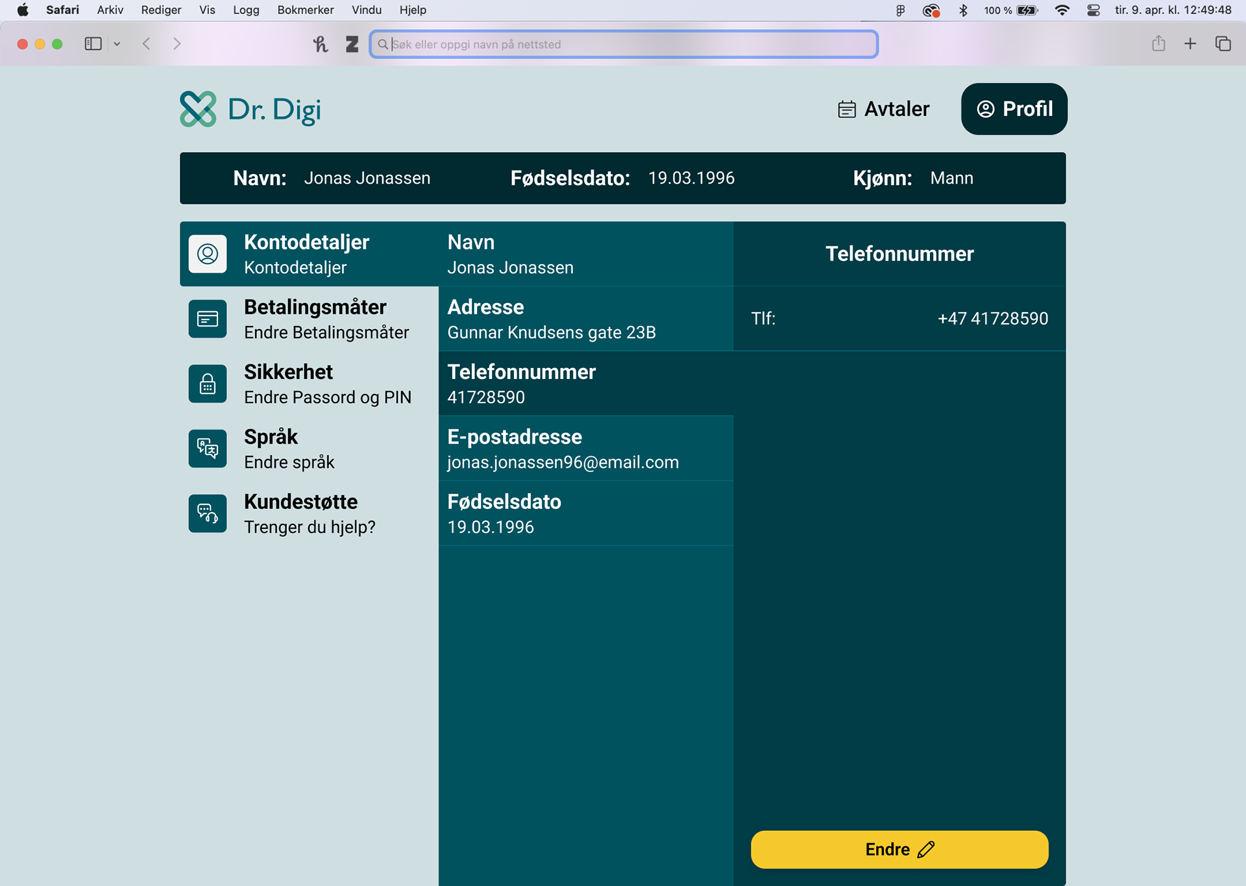Image resolution: width=1246 pixels, height=886 pixels.
Task: Click the Sikkerhet lock icon
Action: tap(208, 384)
